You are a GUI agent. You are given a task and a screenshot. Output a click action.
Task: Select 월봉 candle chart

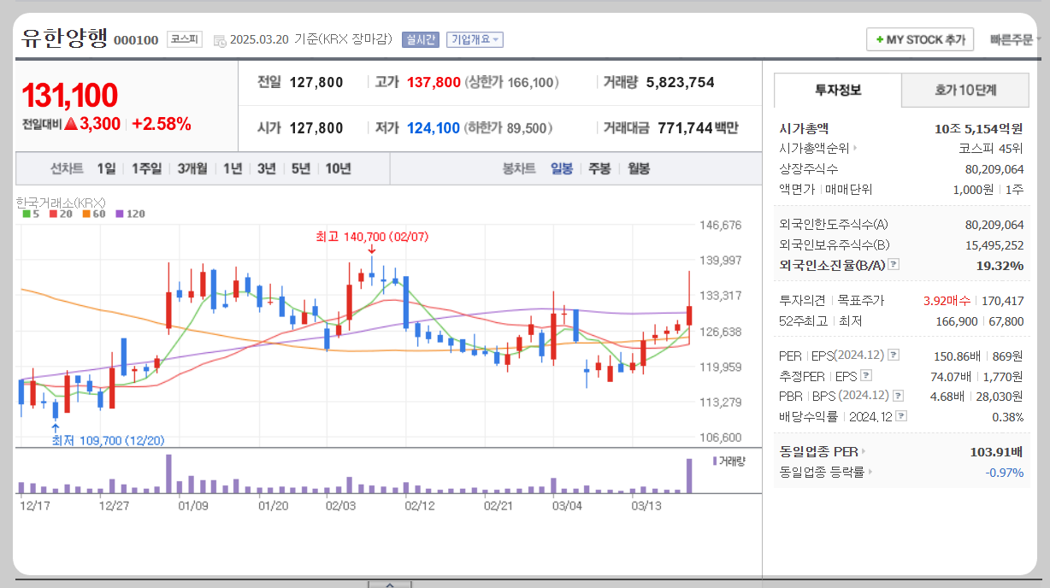[x=639, y=168]
